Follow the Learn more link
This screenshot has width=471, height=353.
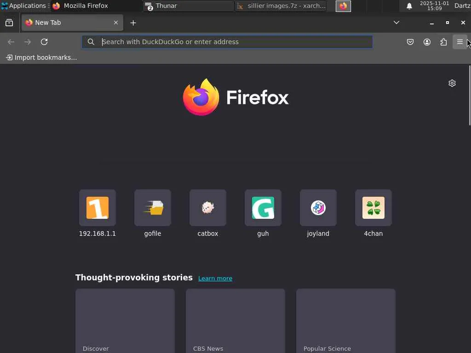pyautogui.click(x=215, y=278)
